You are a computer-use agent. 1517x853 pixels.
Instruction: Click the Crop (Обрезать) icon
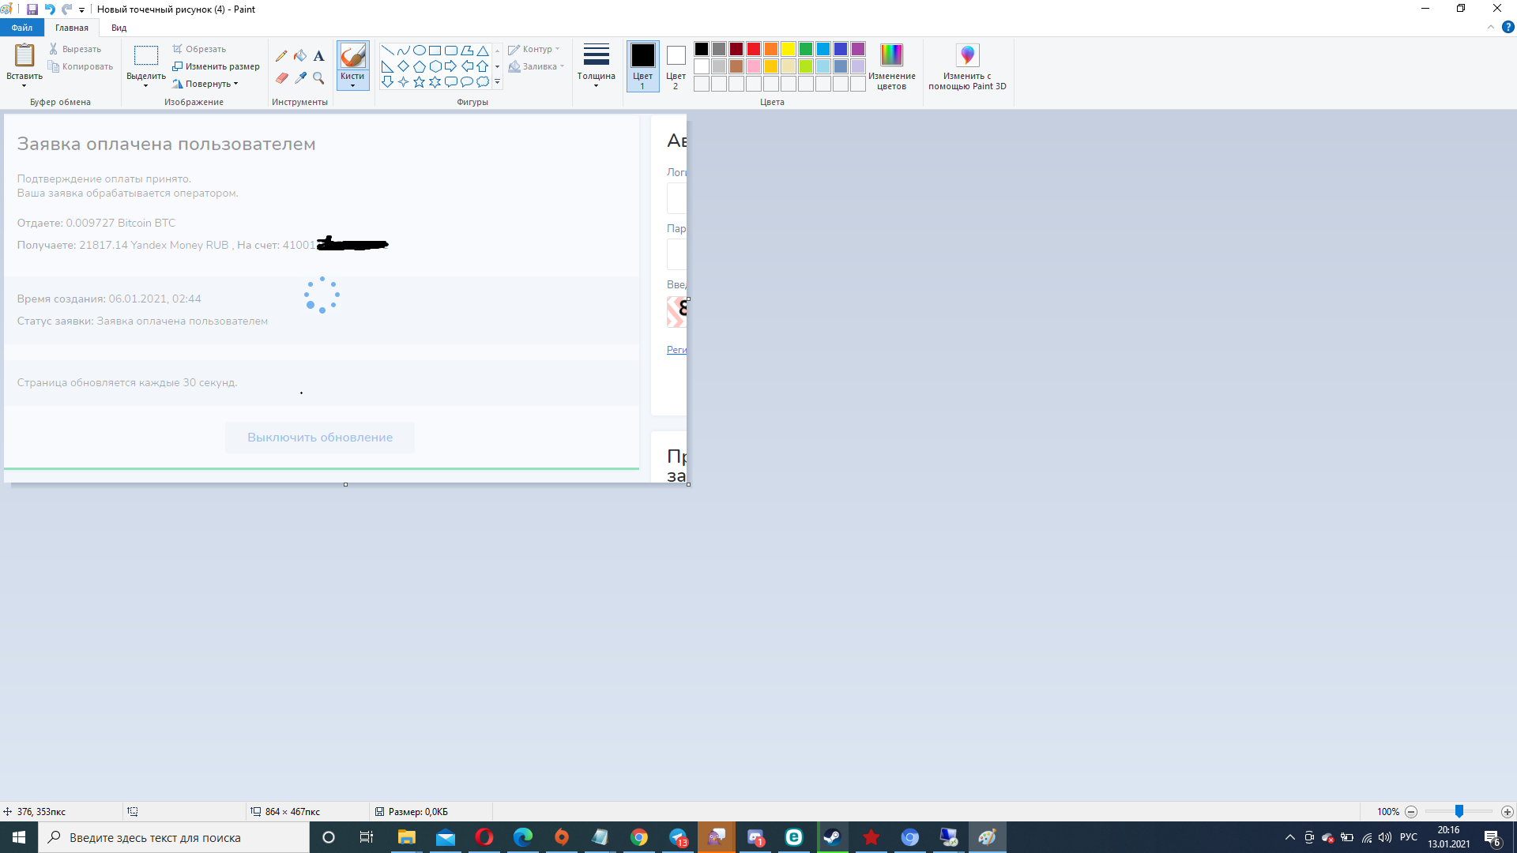click(x=178, y=49)
